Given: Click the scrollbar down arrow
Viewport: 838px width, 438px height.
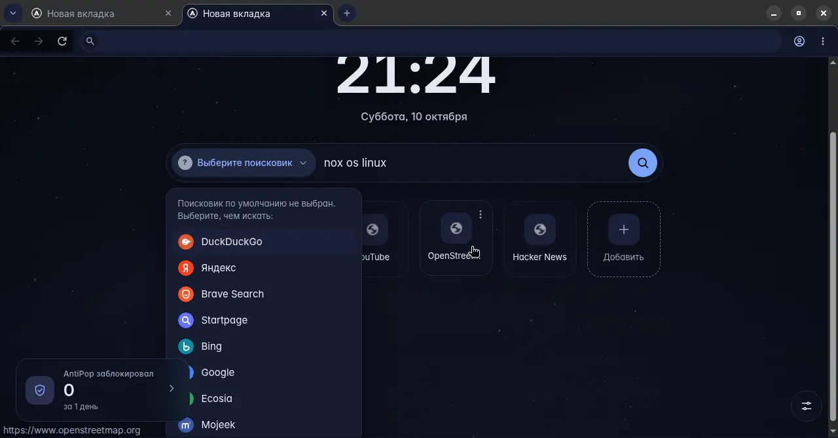Looking at the screenshot, I should coord(833,433).
